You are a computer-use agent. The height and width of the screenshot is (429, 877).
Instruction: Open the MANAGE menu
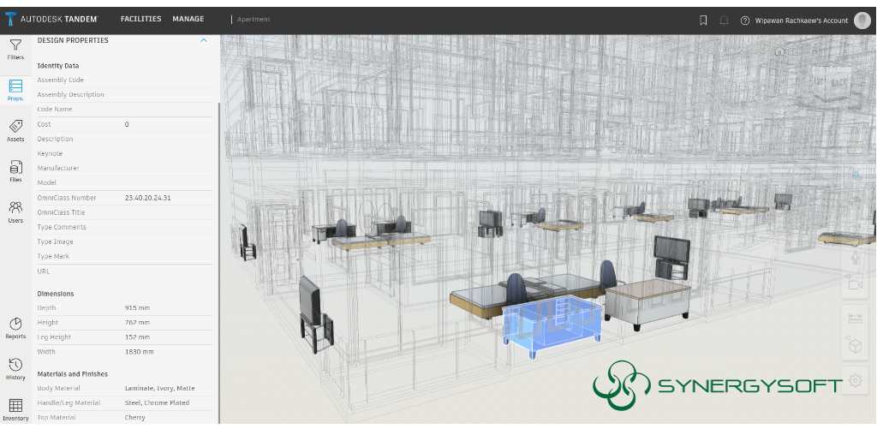[x=188, y=19]
